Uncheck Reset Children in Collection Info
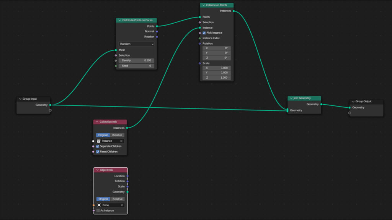Viewport: 392px width, 220px height. [98, 151]
